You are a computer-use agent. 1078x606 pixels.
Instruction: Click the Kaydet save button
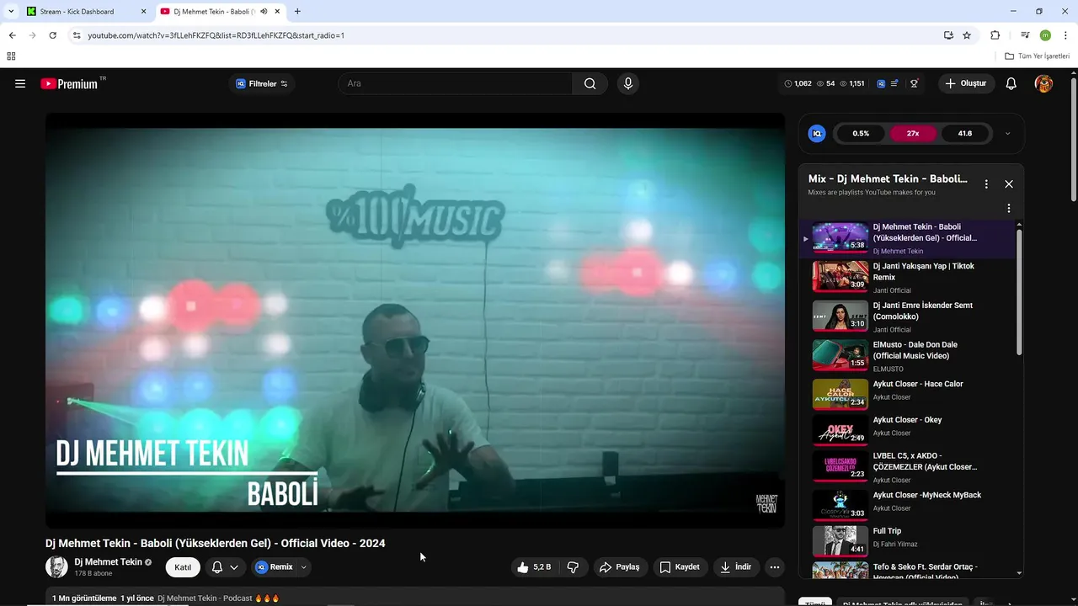(x=680, y=567)
